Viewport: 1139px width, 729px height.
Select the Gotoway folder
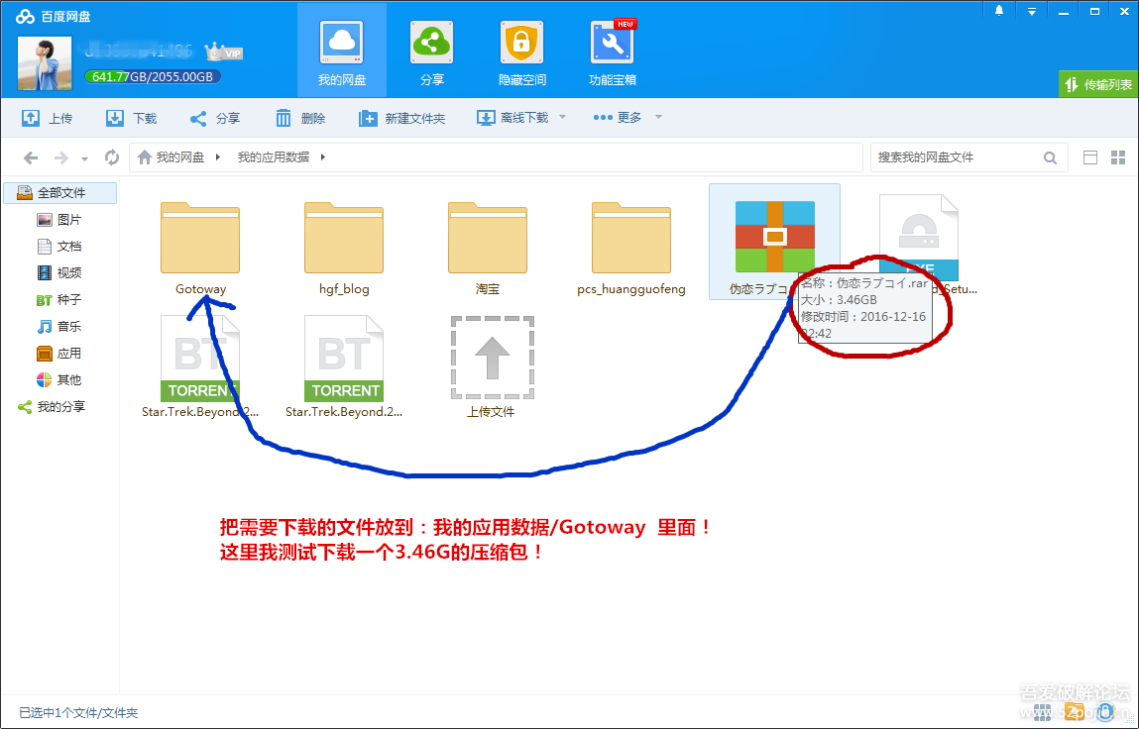[200, 247]
